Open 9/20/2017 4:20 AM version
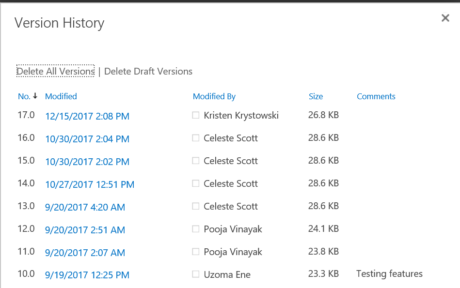460x288 pixels. click(x=85, y=207)
